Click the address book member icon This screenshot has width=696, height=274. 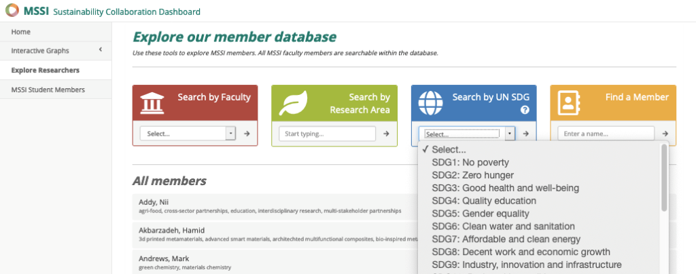coord(569,103)
